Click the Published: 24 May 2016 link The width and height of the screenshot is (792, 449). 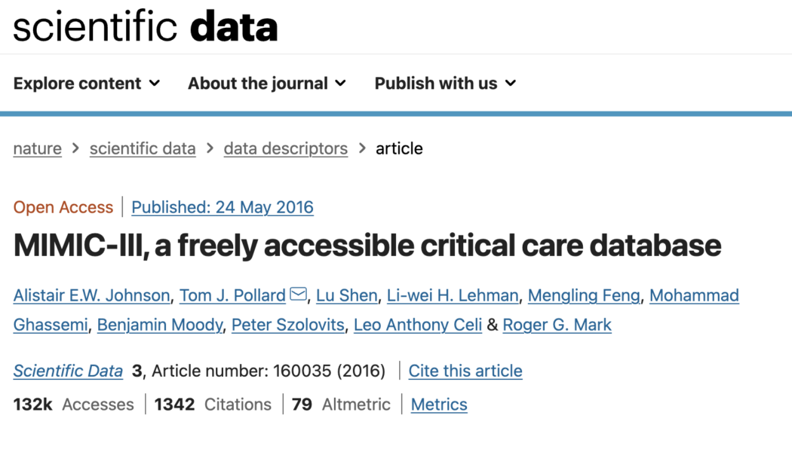tap(222, 207)
